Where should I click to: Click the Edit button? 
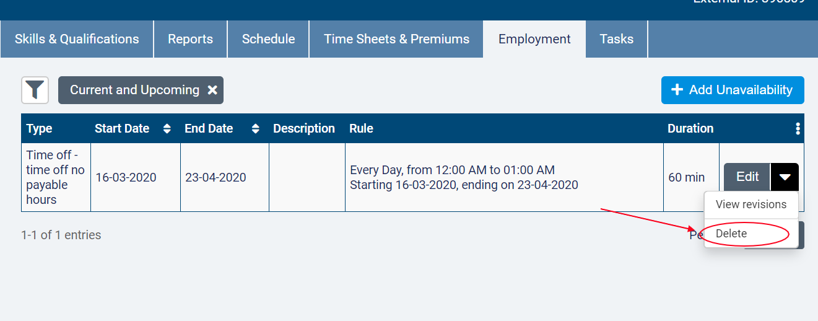click(747, 177)
